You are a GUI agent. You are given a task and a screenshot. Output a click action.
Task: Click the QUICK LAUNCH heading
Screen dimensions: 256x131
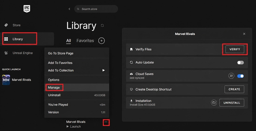(11, 69)
